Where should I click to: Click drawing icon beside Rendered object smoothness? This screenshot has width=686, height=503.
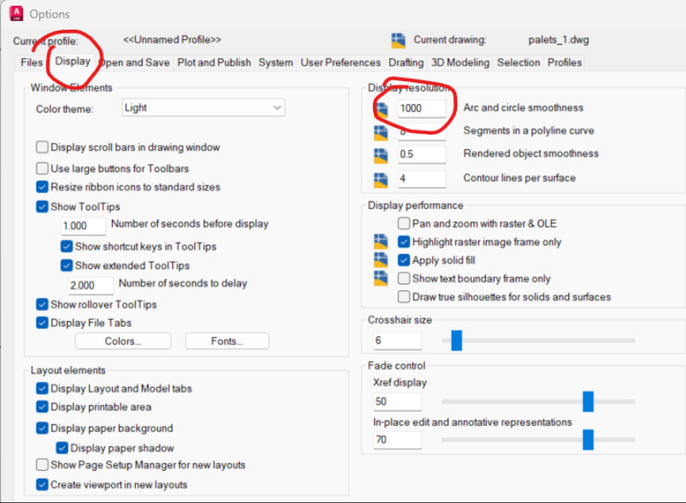[381, 156]
